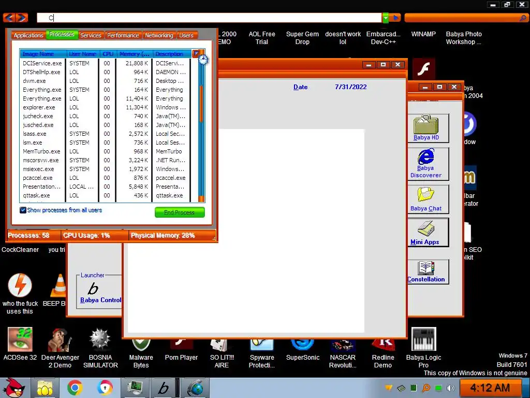Open Deer Avenger 2 Demo desktop icon

pyautogui.click(x=60, y=349)
